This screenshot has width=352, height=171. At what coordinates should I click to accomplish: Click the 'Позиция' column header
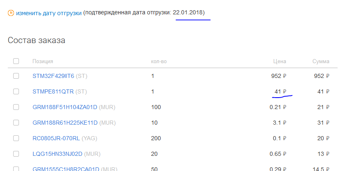click(43, 62)
